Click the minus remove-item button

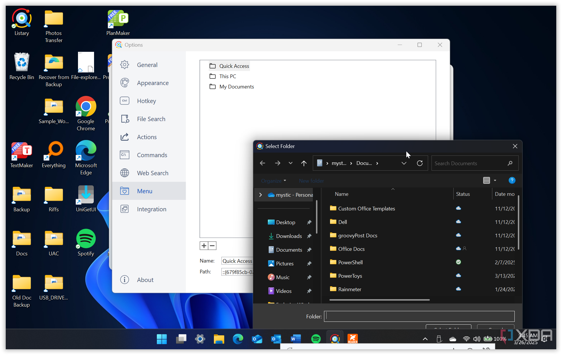tap(212, 246)
